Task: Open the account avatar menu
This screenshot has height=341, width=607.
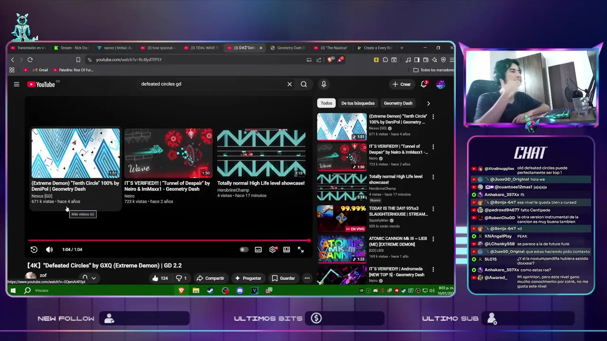Action: 441,84
